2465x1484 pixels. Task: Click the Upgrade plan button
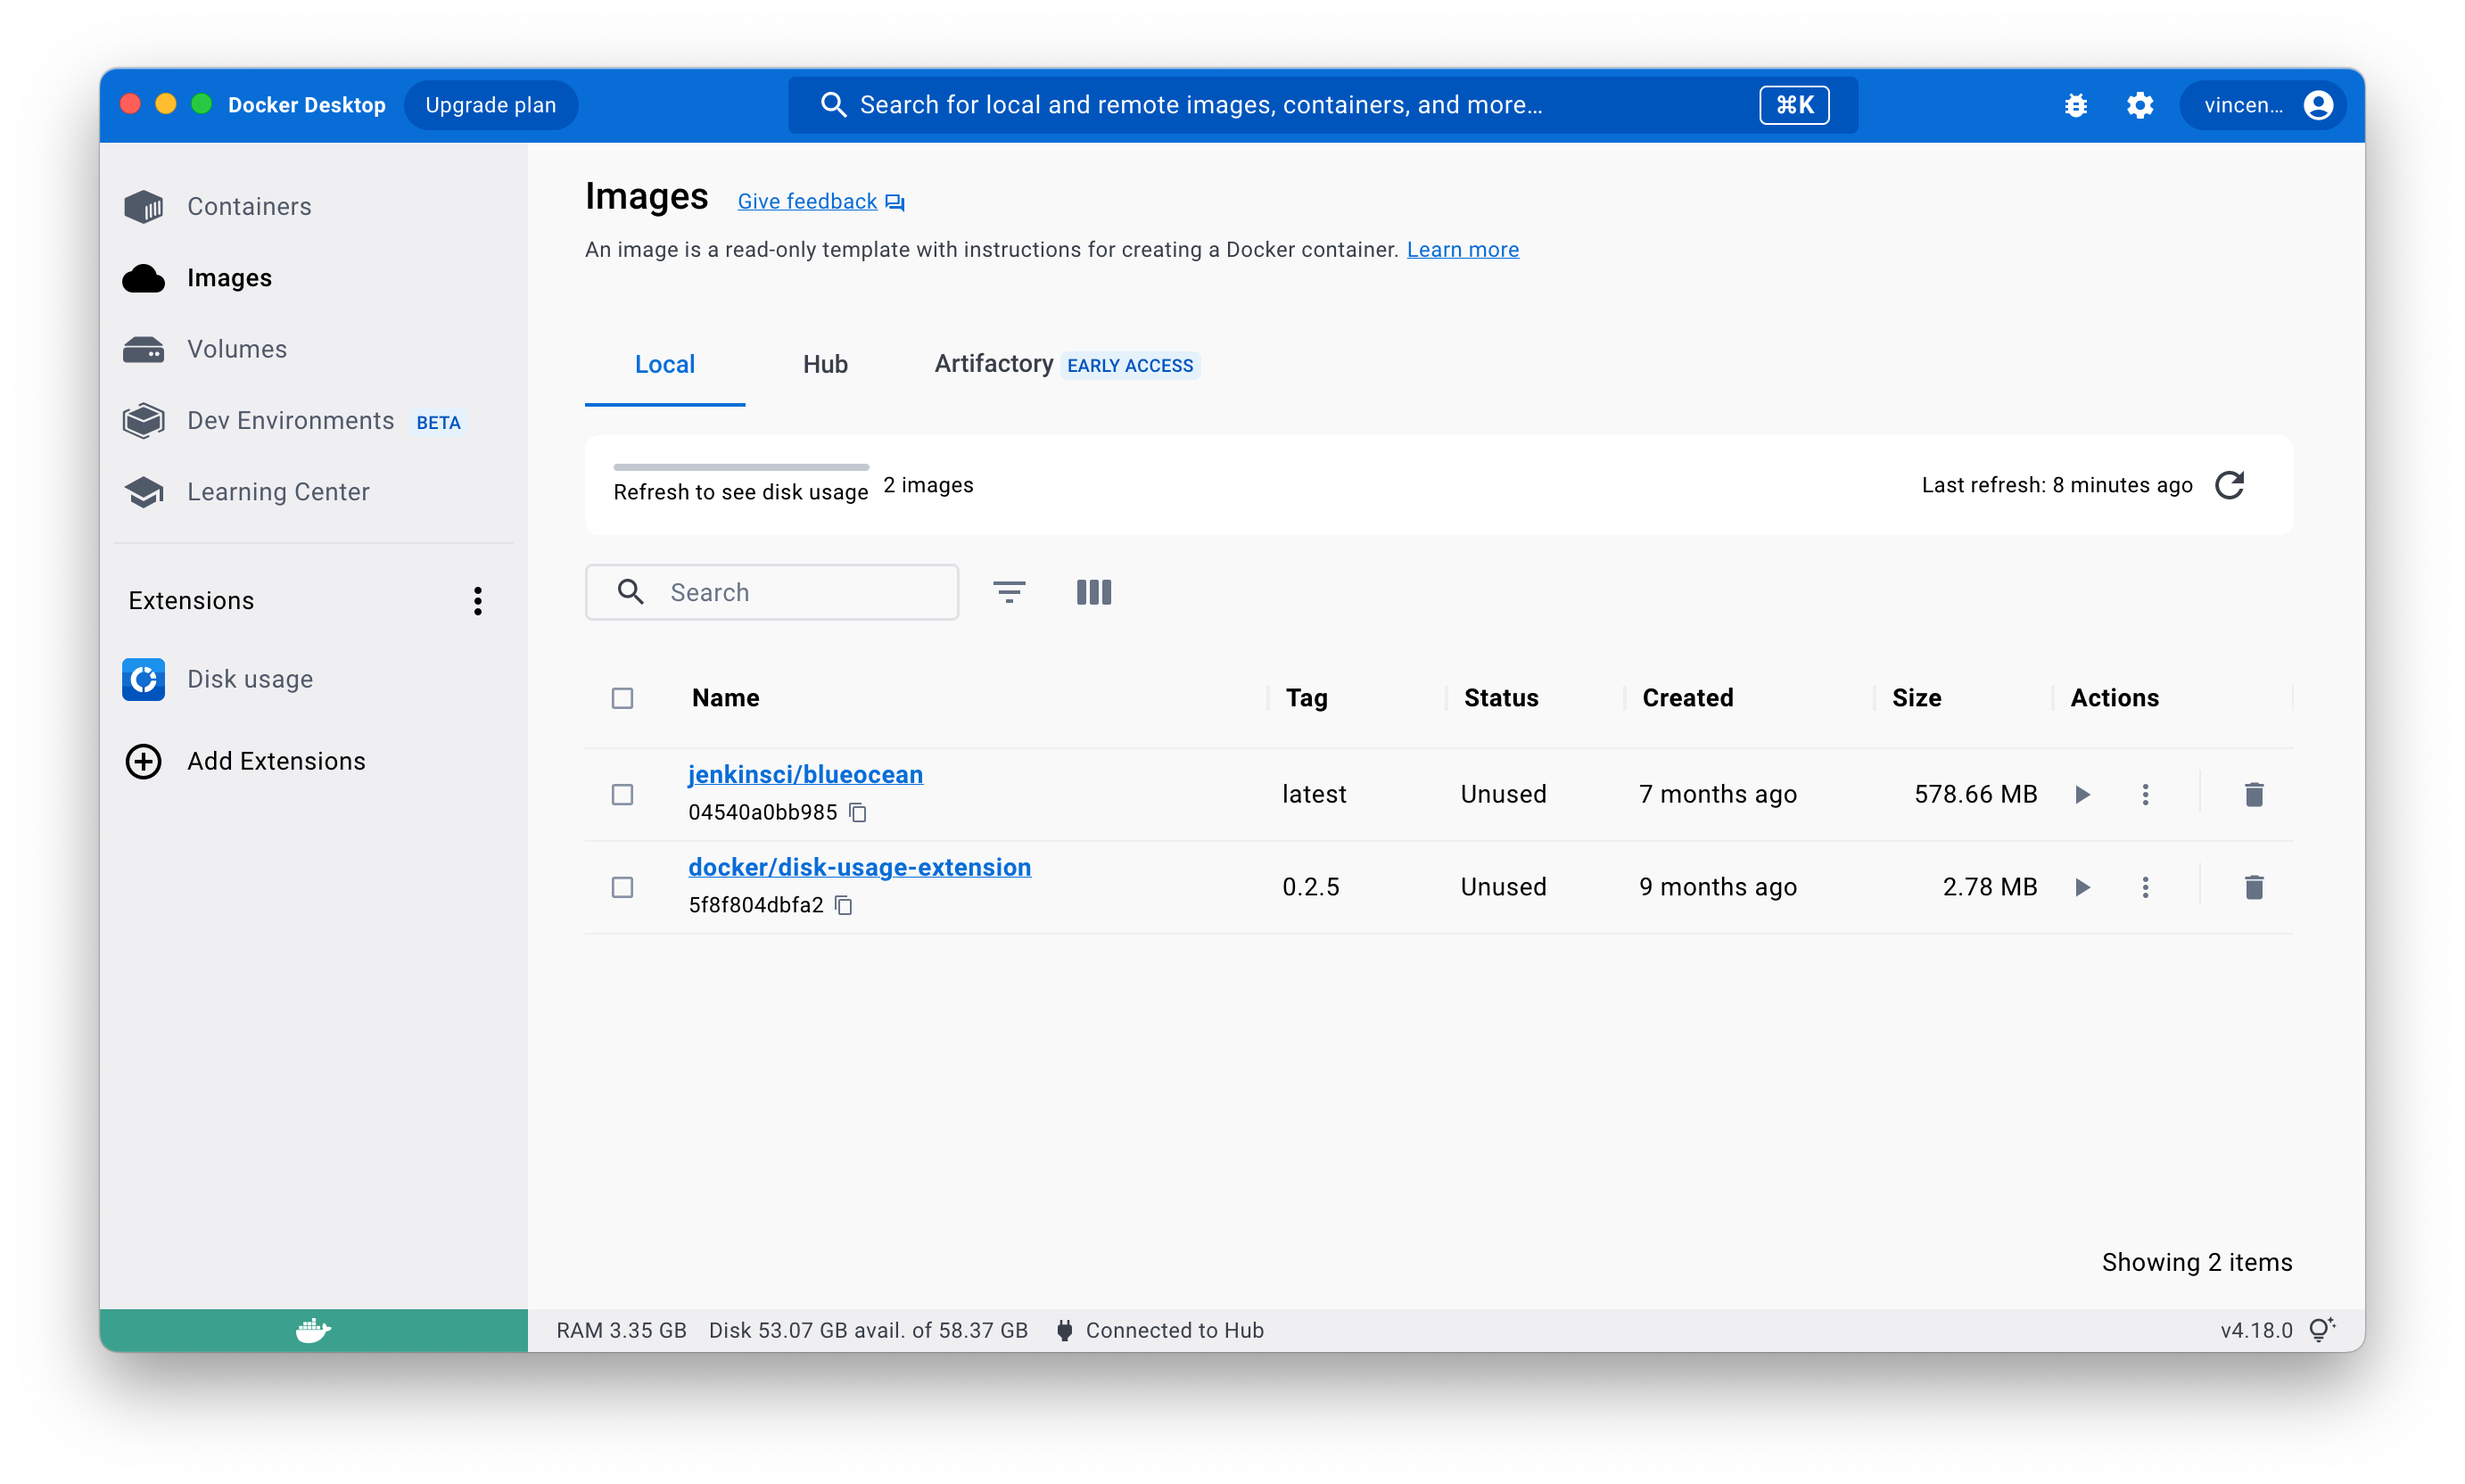pos(491,105)
